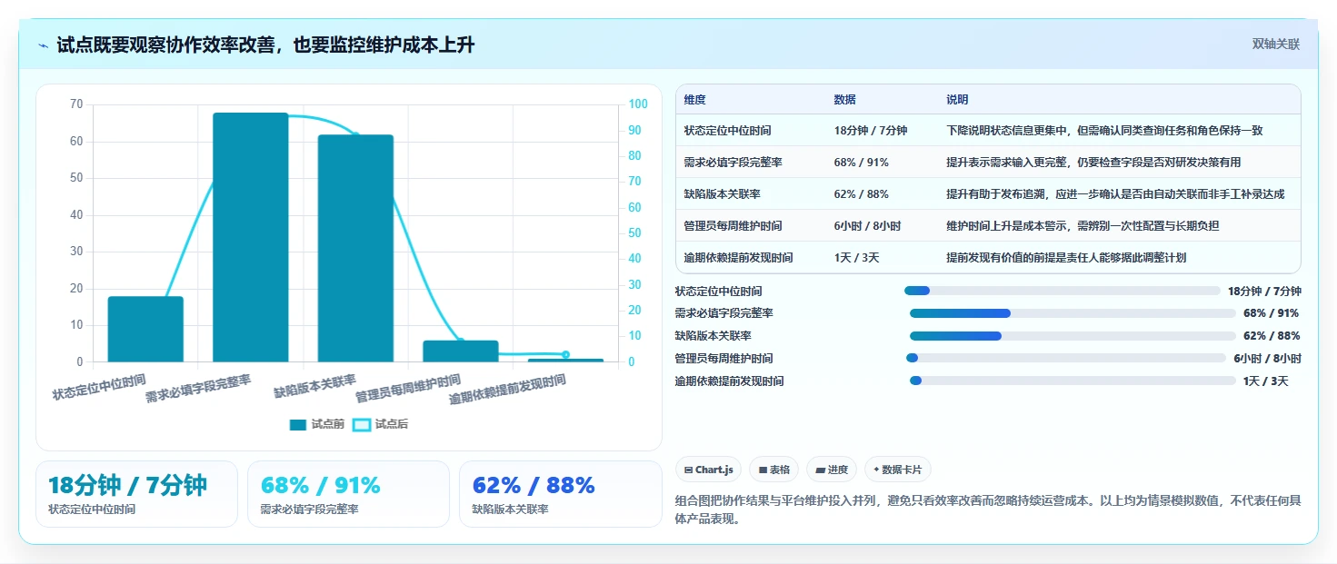1337x564 pixels.
Task: Click table row label 管理员每周维护时间
Action: (733, 226)
